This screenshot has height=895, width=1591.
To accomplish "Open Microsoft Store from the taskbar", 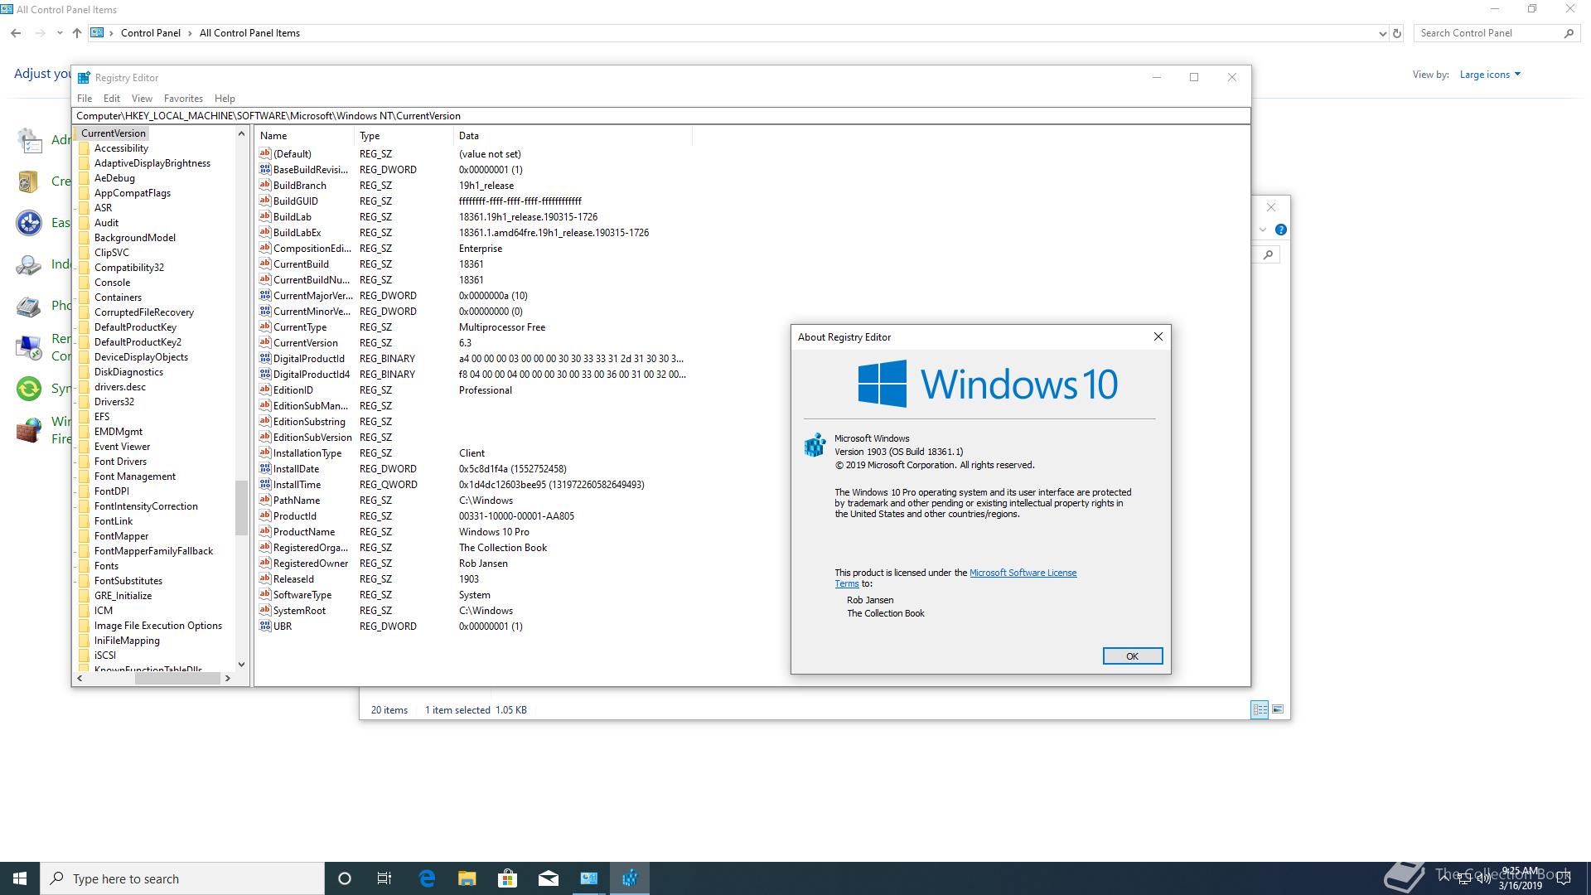I will tap(508, 878).
